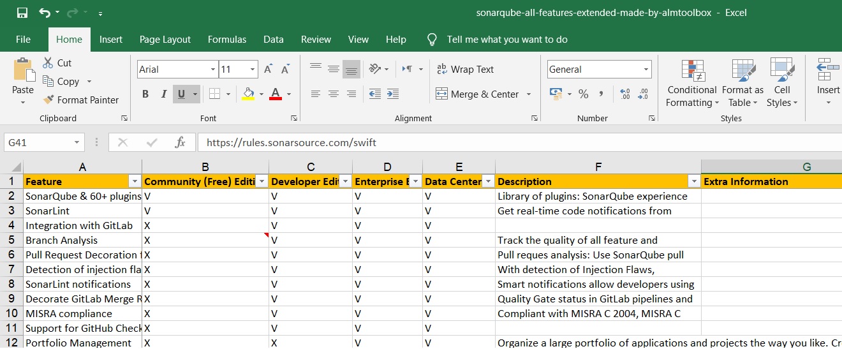Toggle bold formatting

pos(145,94)
